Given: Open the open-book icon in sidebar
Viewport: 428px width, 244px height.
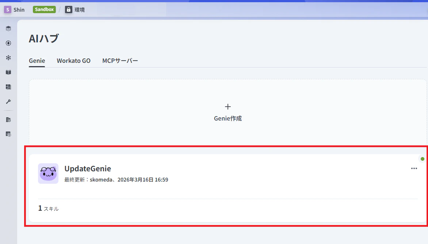Looking at the screenshot, I should [8, 72].
